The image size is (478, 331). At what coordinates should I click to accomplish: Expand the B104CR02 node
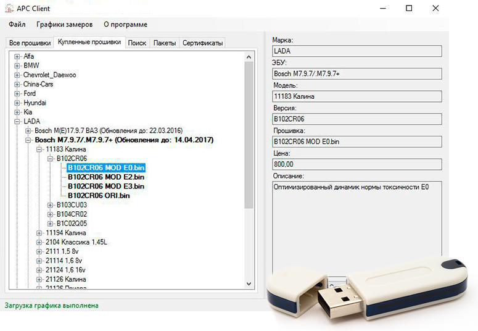51,215
